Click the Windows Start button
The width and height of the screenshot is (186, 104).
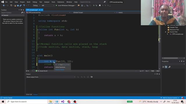3,101
